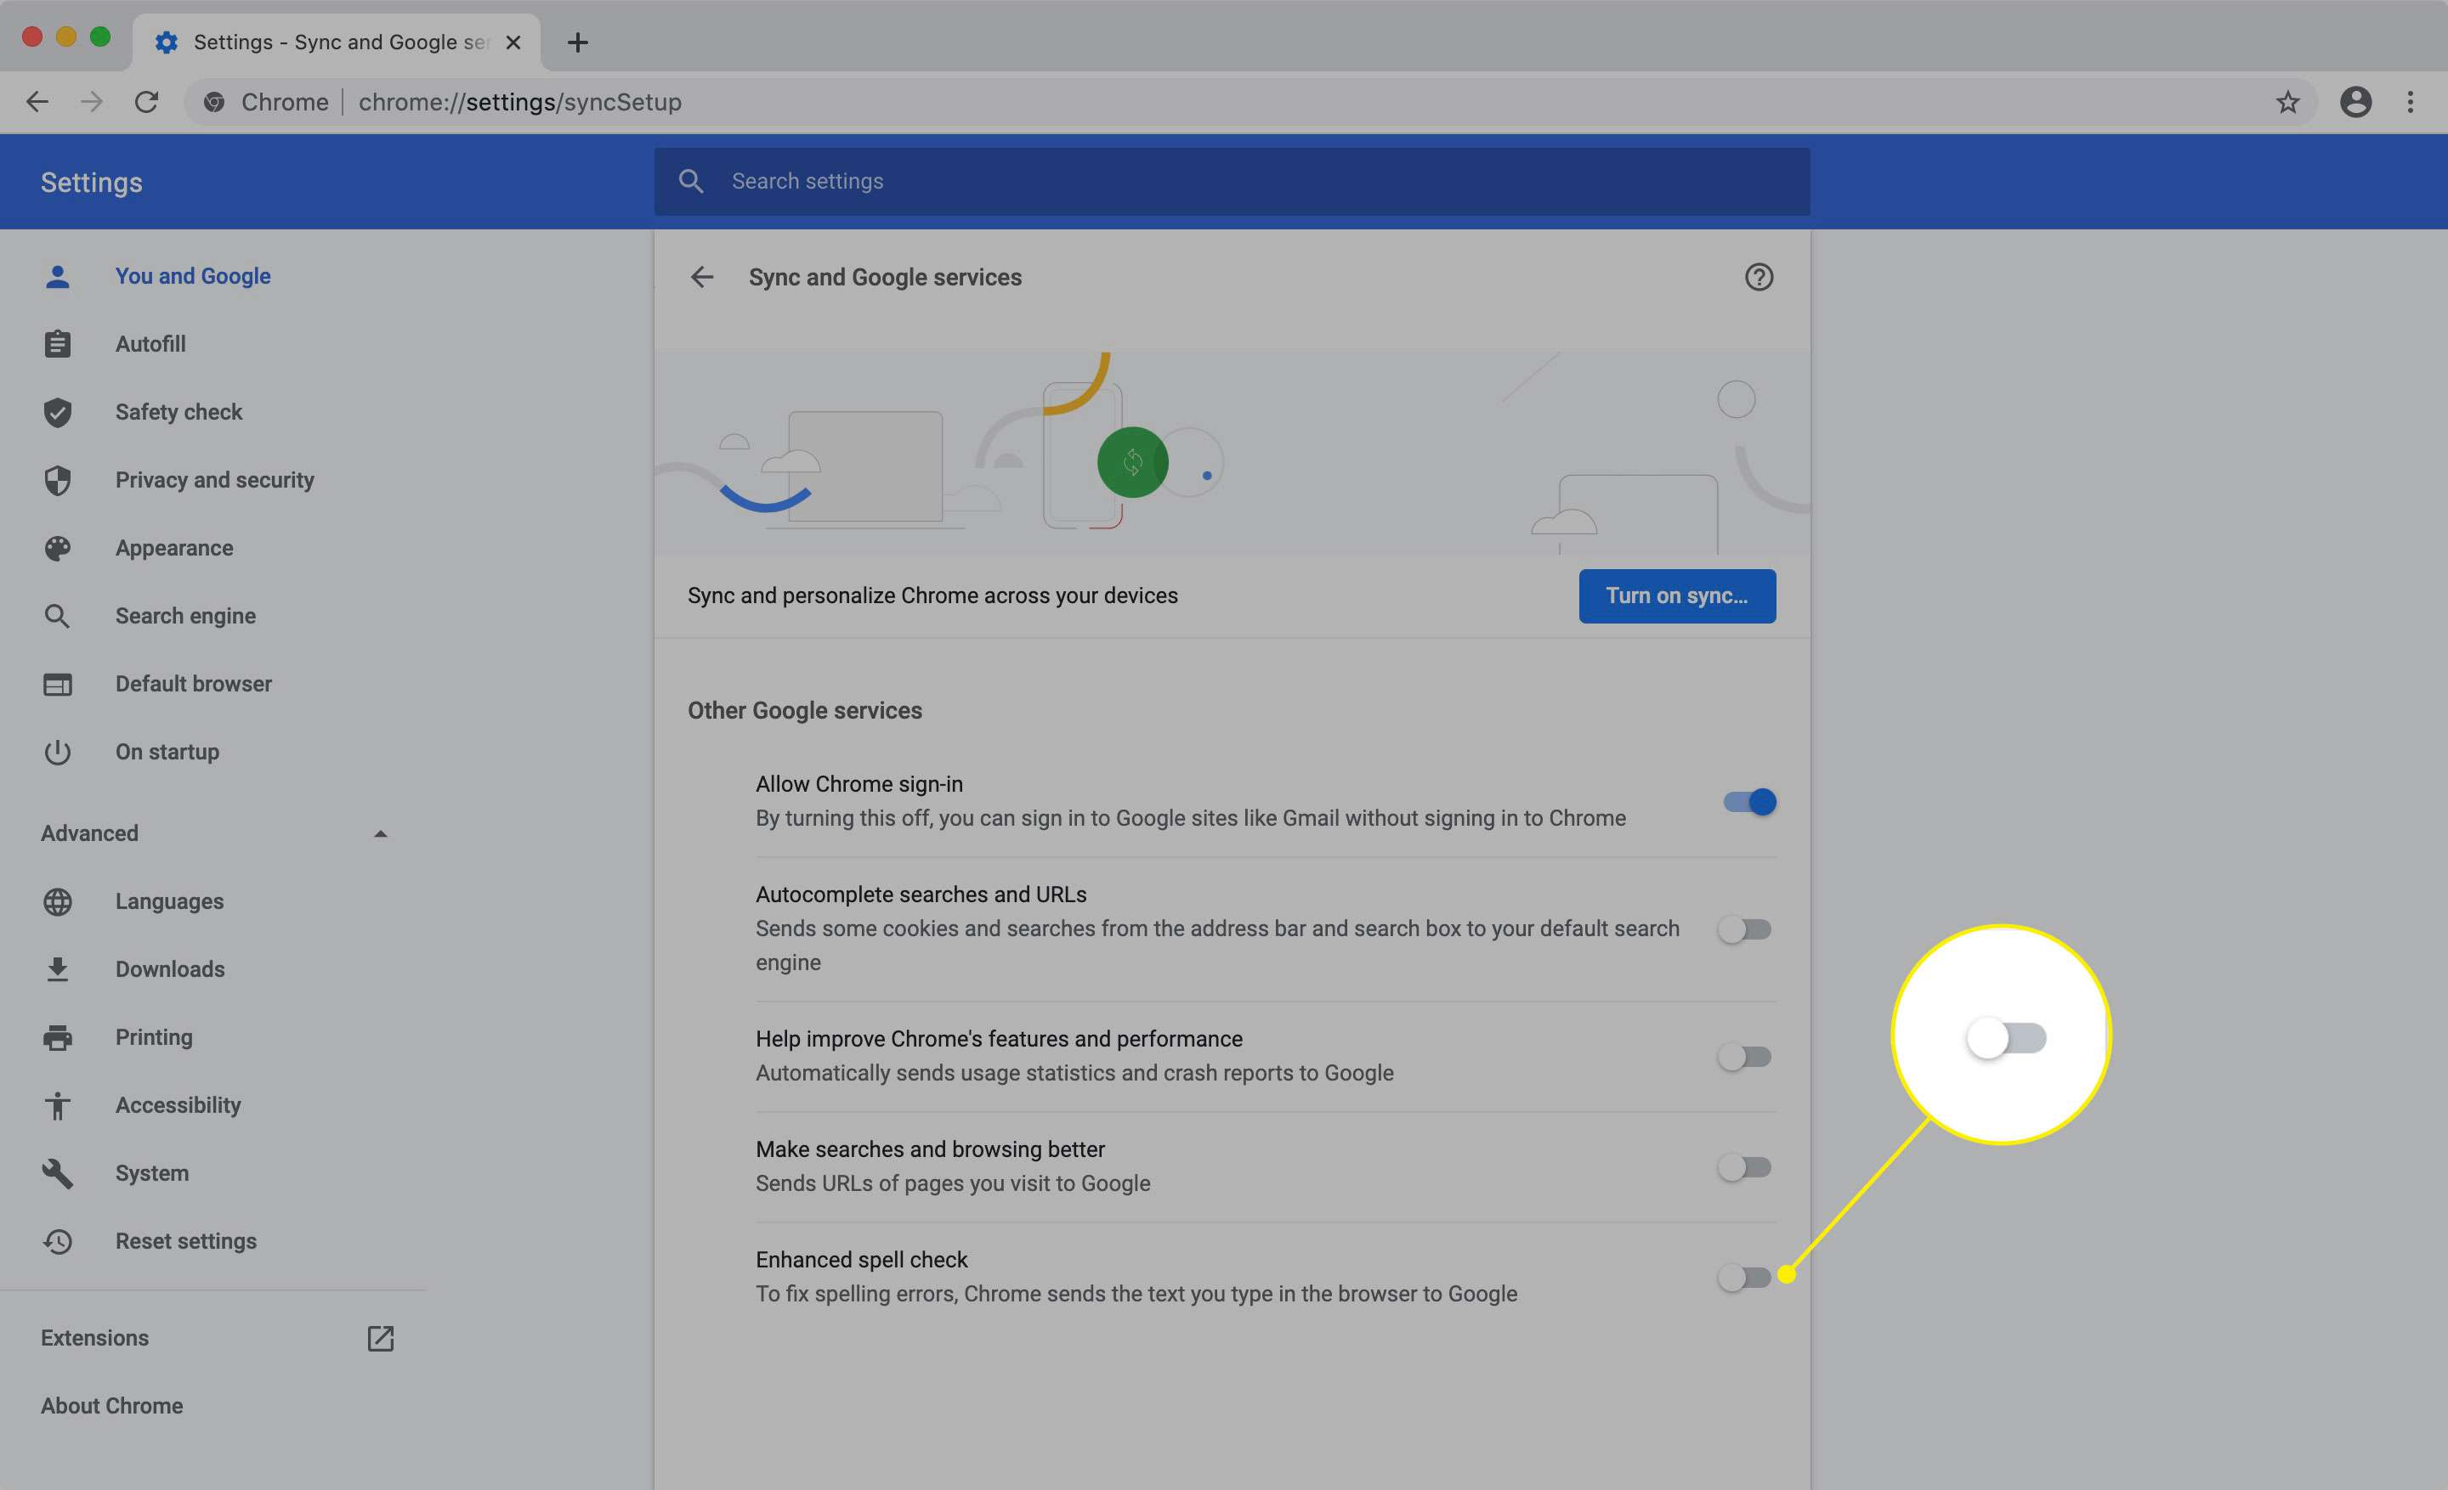2448x1490 pixels.
Task: Focus the Search settings field
Action: click(x=1232, y=181)
